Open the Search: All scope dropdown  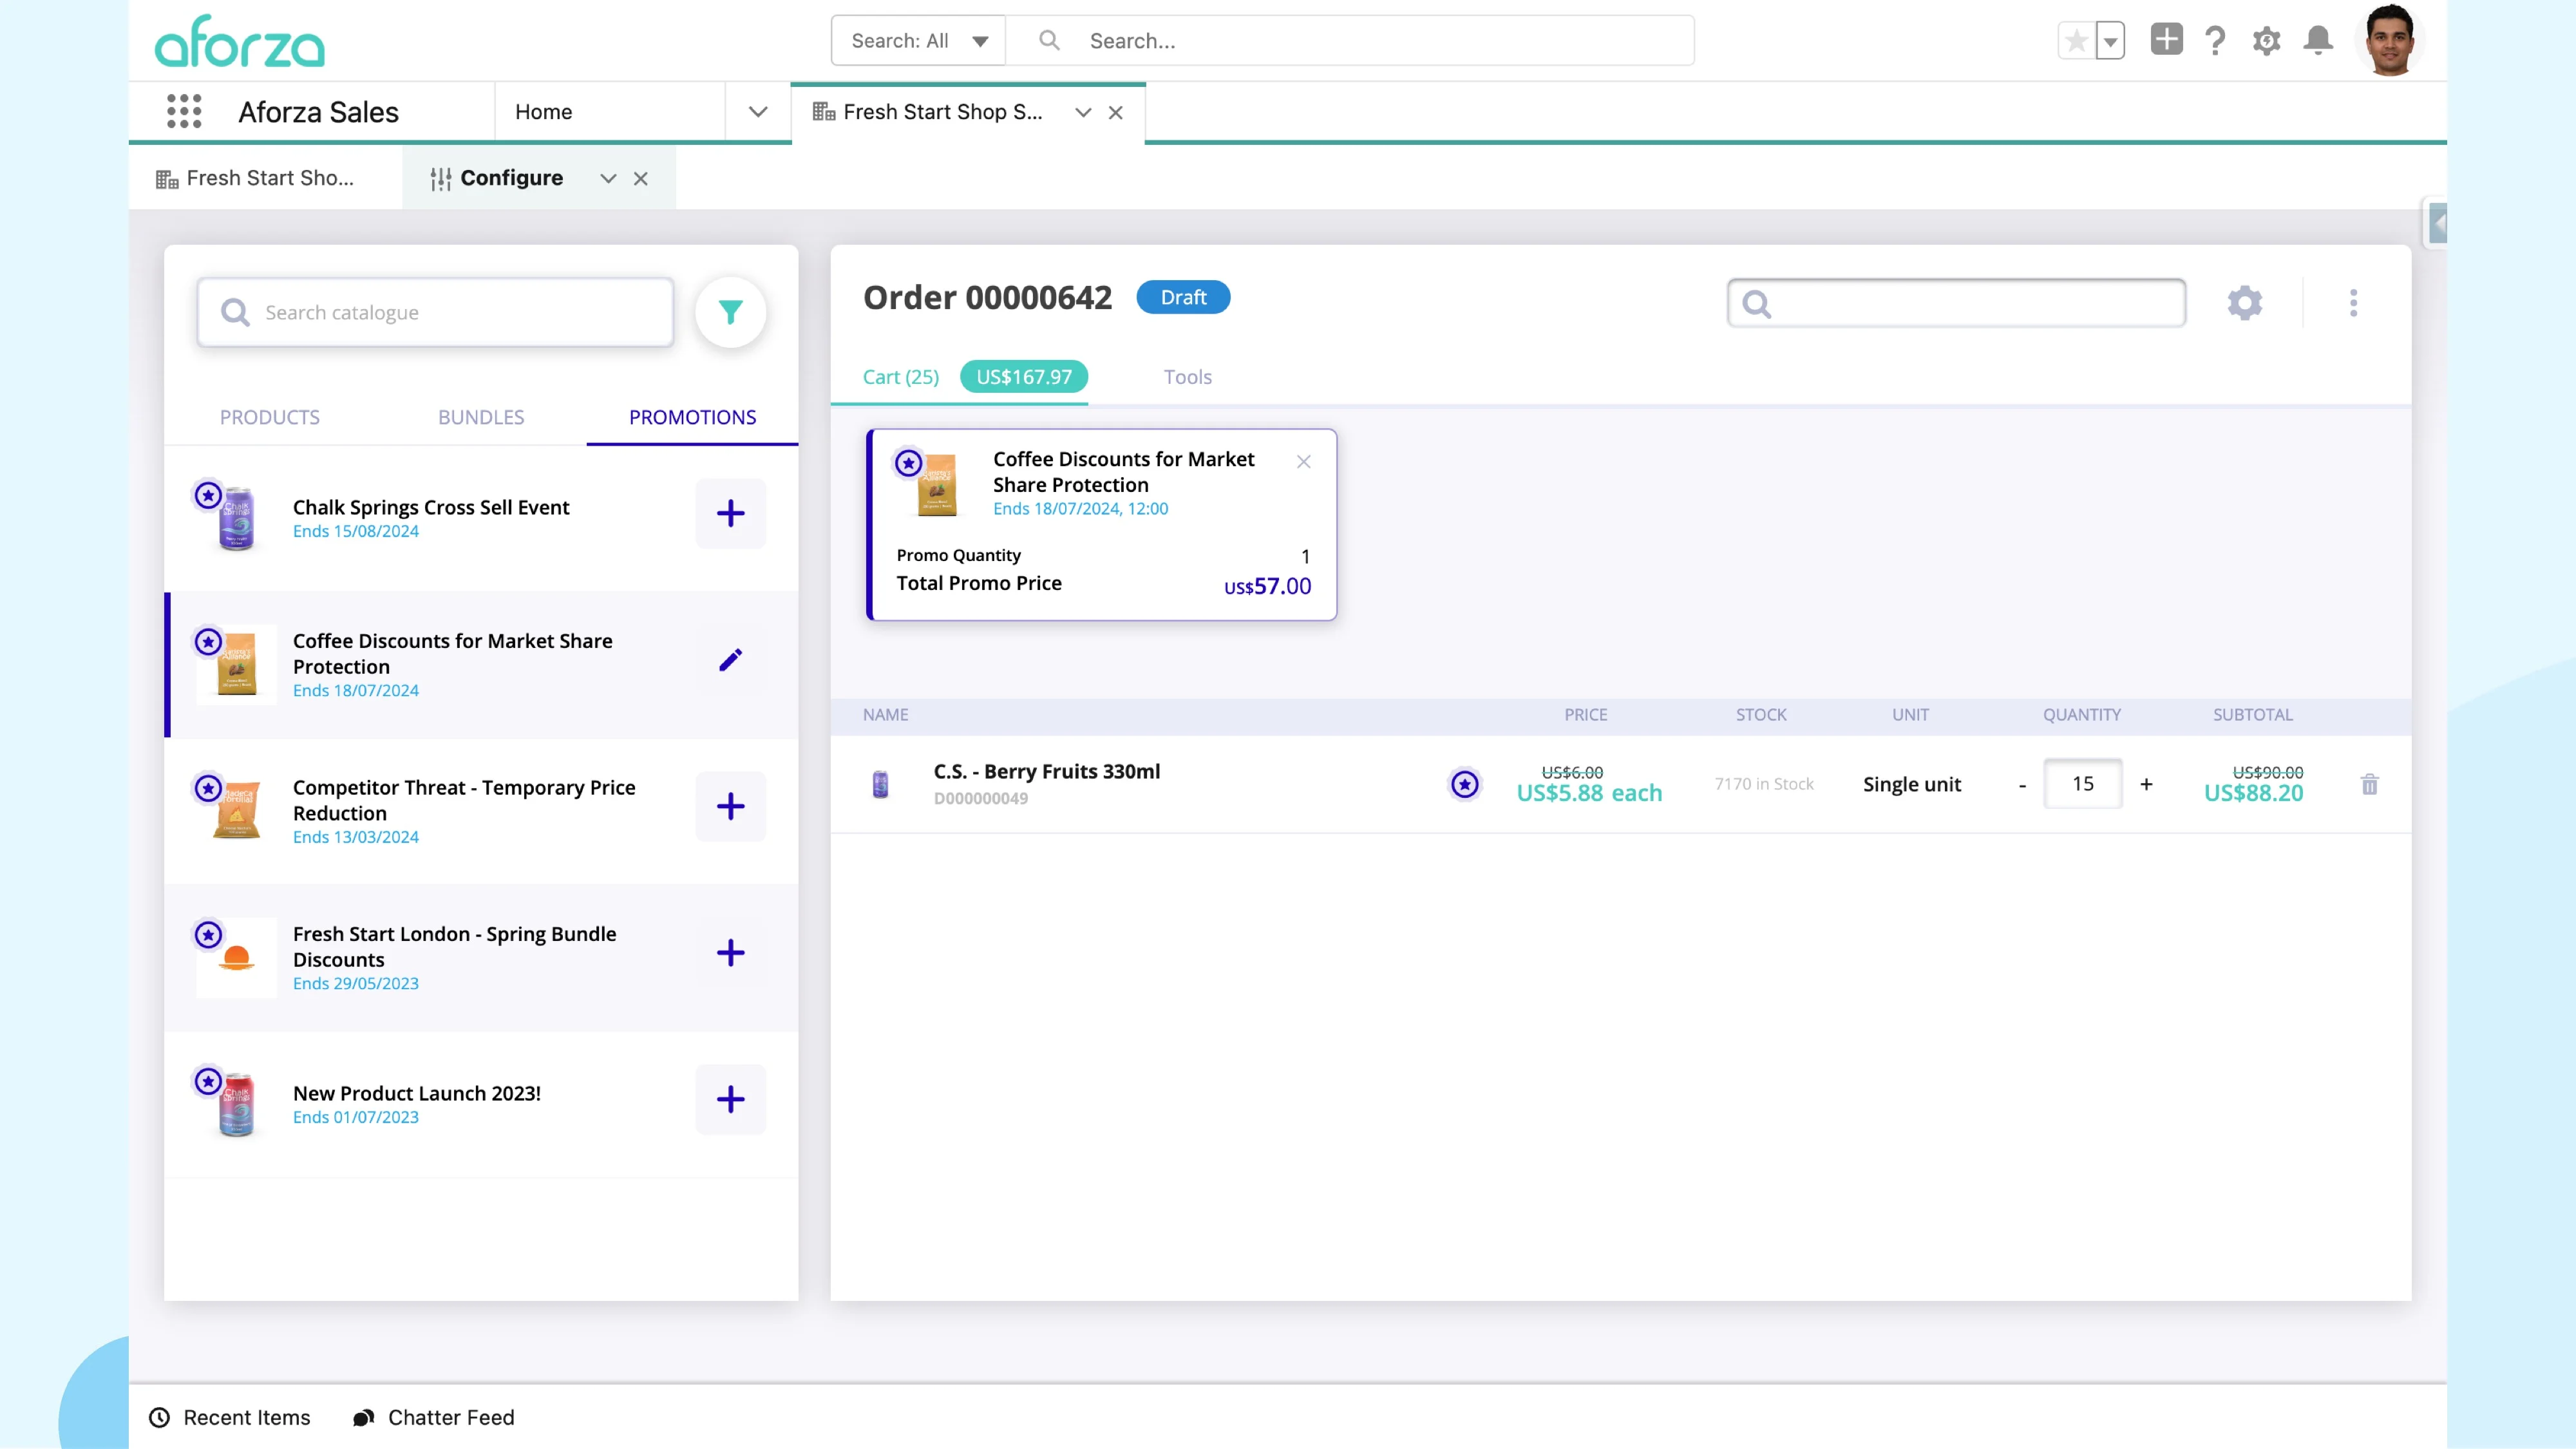click(x=918, y=41)
